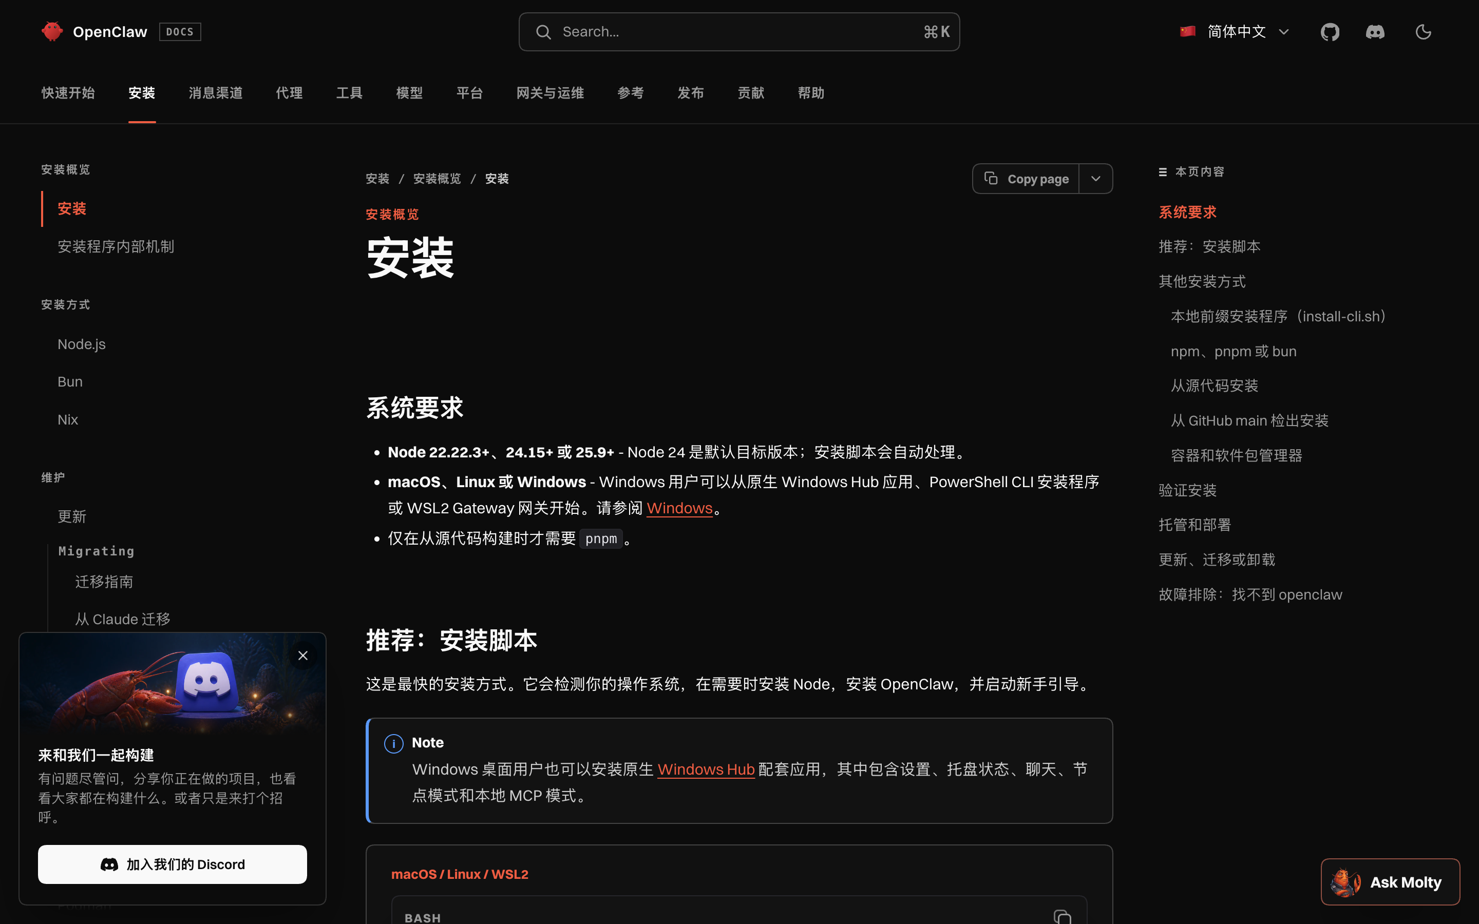The height and width of the screenshot is (924, 1479).
Task: Open the 平台 tab
Action: point(469,93)
